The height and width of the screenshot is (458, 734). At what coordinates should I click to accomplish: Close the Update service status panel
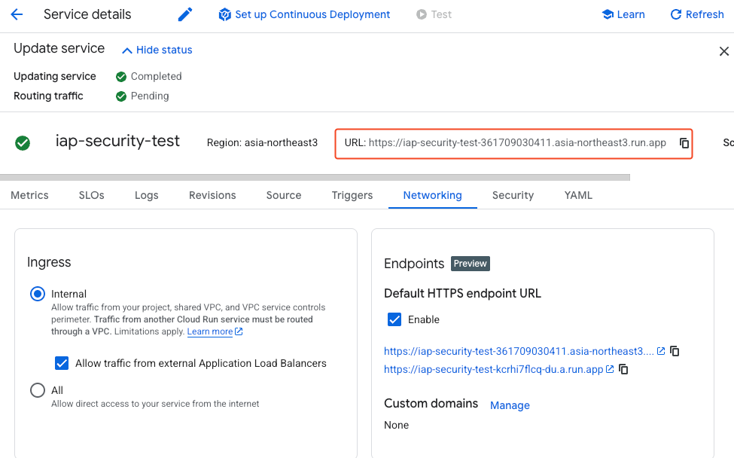723,51
